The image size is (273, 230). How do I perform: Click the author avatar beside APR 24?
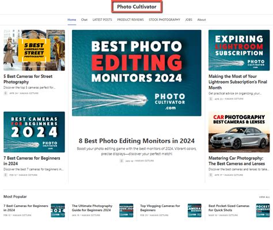point(6,93)
